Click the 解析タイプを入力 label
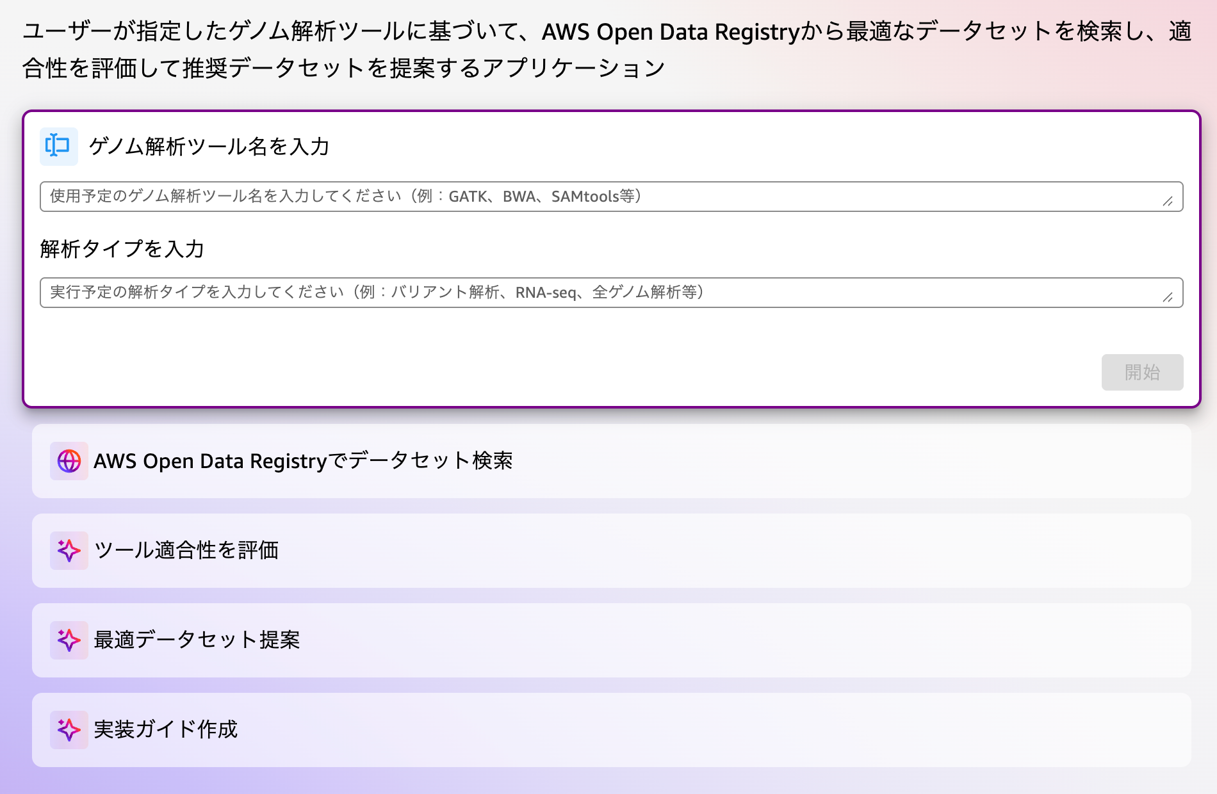Image resolution: width=1217 pixels, height=794 pixels. click(122, 249)
